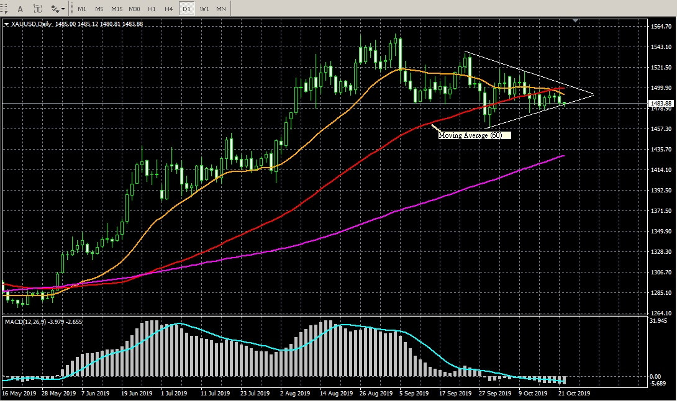Click the -5.689 MACD scale value
Screen dimensions: 677x401
coord(658,383)
